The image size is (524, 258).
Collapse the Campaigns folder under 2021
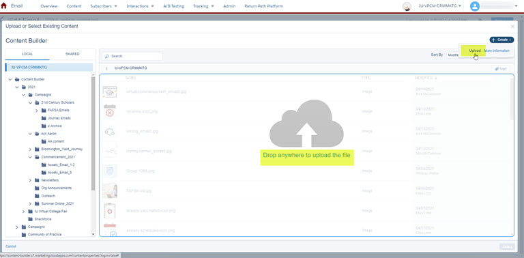click(23, 95)
